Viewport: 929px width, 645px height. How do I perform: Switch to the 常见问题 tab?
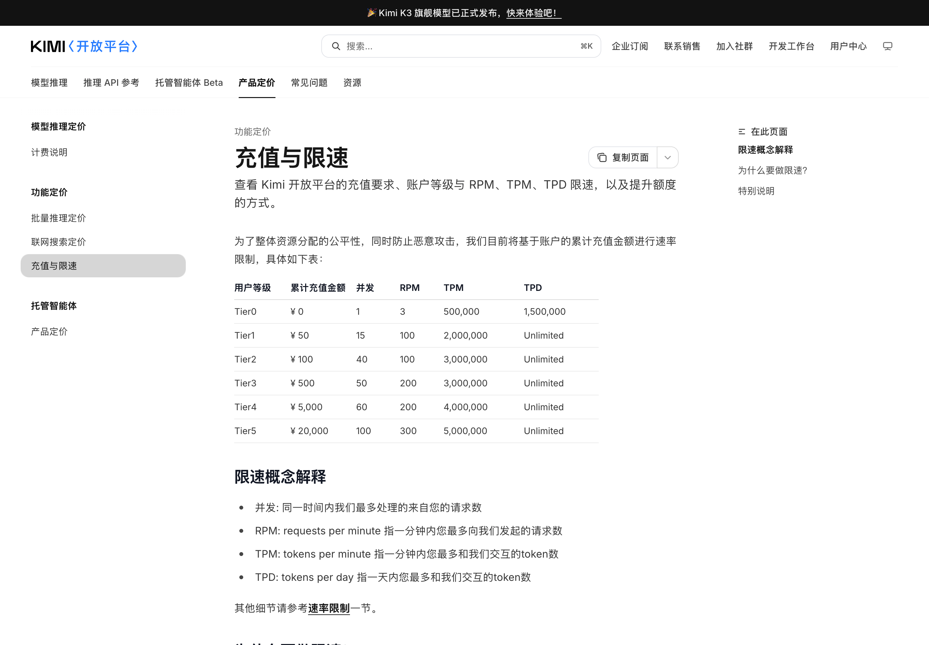click(x=309, y=83)
